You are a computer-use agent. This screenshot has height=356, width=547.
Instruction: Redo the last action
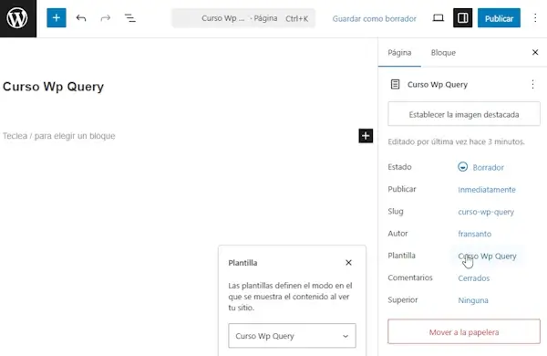[x=106, y=18]
